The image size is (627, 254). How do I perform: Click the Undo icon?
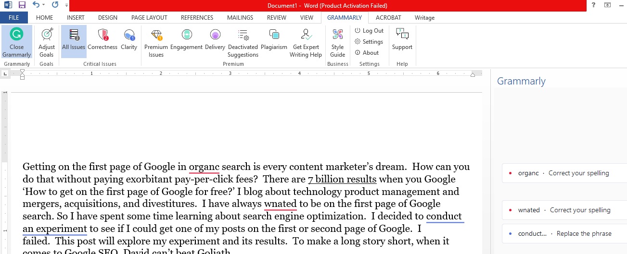point(36,5)
